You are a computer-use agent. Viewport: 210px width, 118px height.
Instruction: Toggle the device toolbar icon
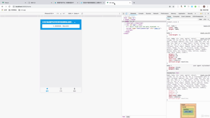click(126, 13)
